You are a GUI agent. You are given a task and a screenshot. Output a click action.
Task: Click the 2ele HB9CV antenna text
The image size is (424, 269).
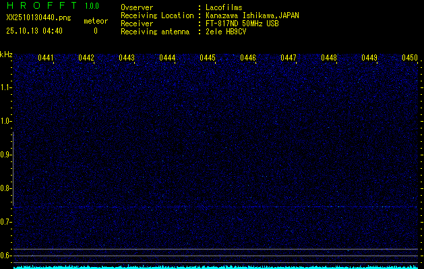click(226, 32)
